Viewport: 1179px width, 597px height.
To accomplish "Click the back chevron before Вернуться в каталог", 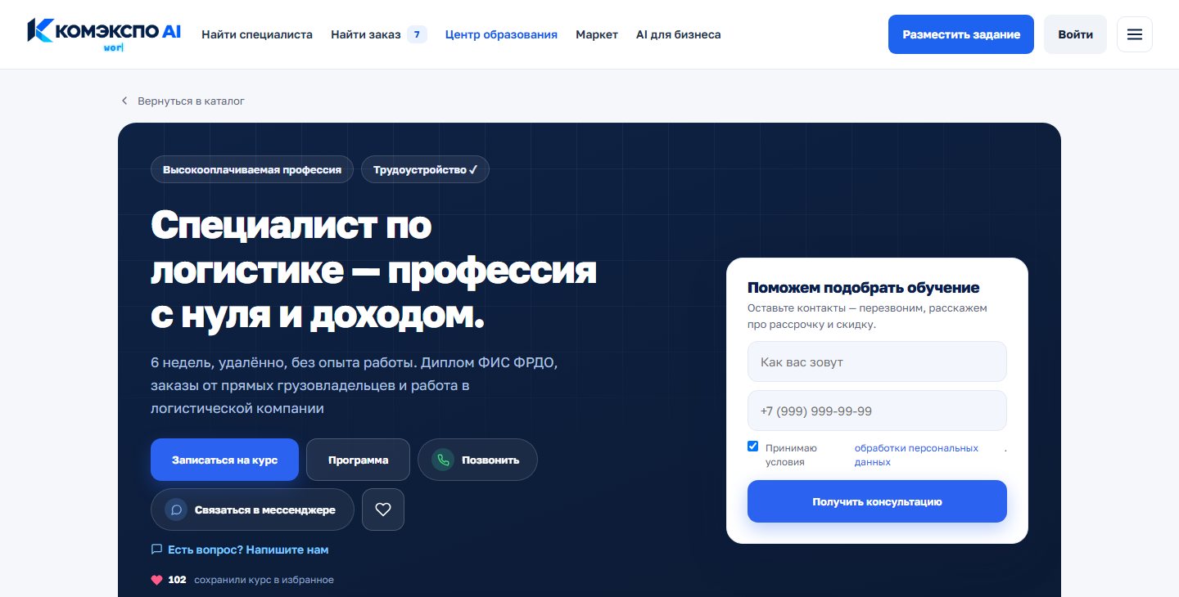I will pos(124,101).
